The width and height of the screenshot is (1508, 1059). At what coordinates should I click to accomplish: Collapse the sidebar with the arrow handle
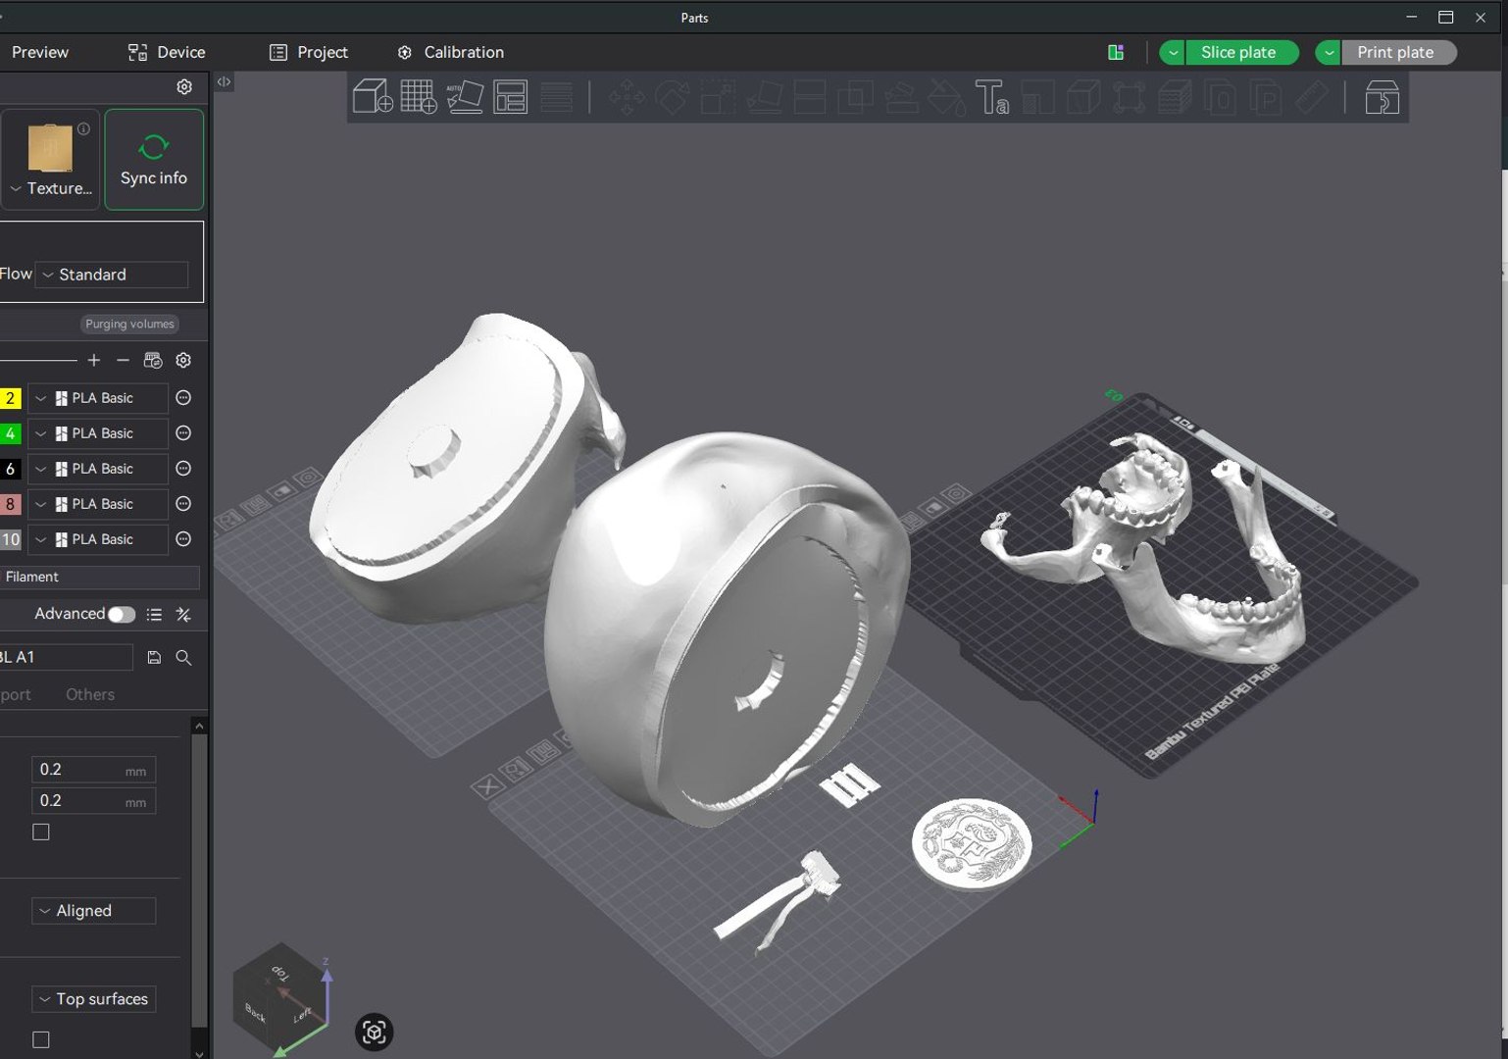coord(224,82)
